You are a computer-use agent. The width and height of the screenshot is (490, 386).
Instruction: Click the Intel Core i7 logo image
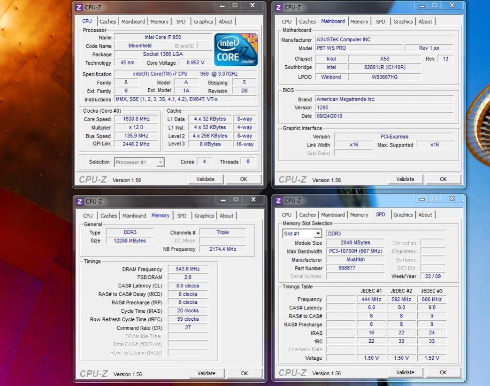236,50
